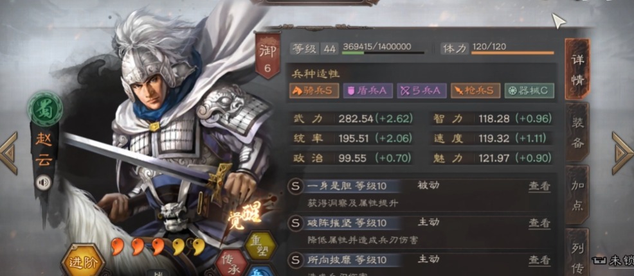
Task: Tap the green 蜀 faction emblem
Action: click(x=45, y=109)
